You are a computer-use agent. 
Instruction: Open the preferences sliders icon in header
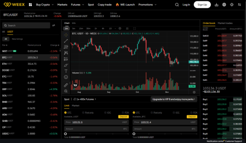(x=239, y=5)
